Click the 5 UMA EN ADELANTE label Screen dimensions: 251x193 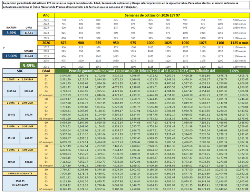[x=20, y=173]
